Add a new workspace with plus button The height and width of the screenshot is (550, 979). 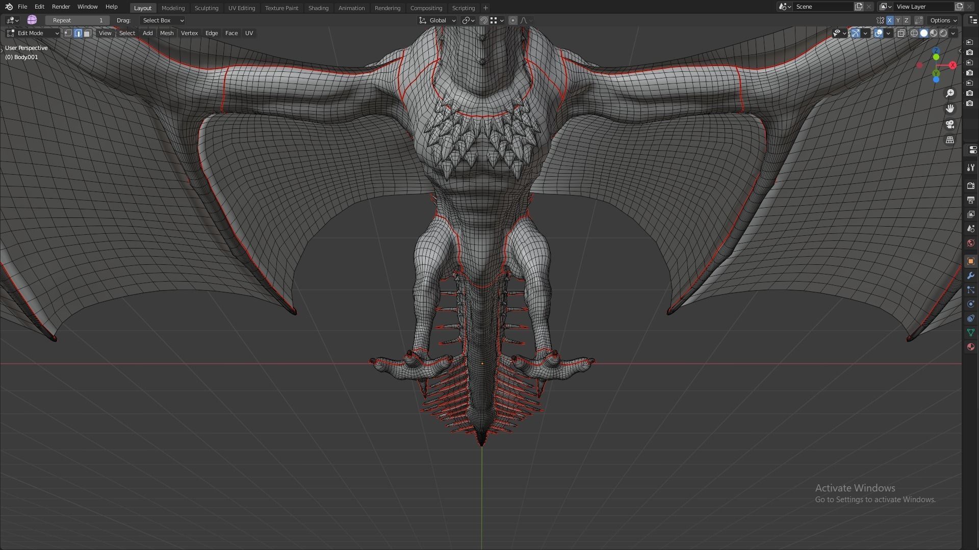point(485,8)
